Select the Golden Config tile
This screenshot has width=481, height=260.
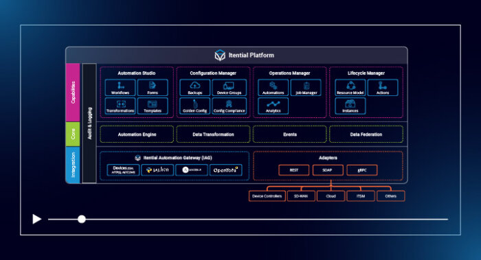pyautogui.click(x=194, y=106)
